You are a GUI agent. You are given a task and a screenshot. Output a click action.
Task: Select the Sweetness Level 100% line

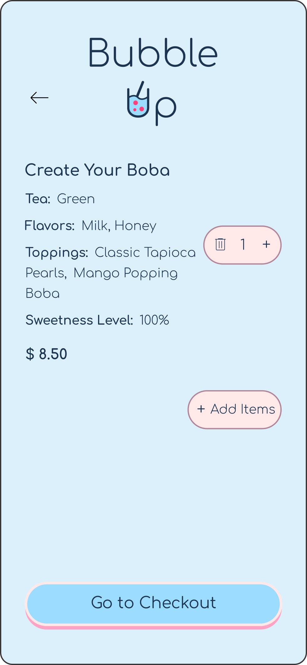click(97, 320)
